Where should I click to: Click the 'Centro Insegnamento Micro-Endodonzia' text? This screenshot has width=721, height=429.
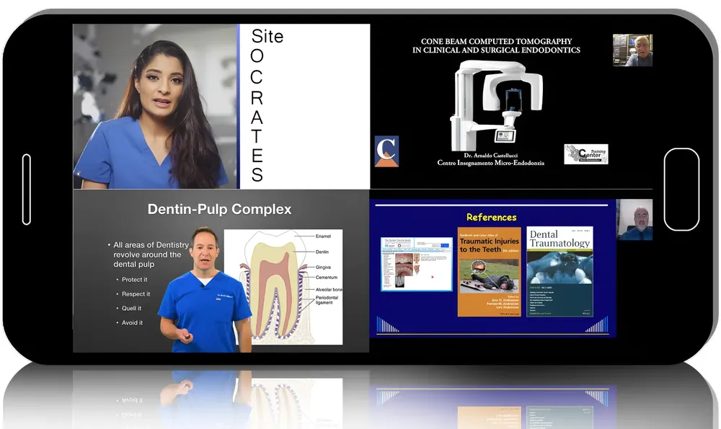[490, 163]
